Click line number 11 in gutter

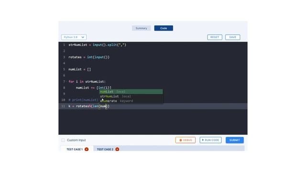[63, 106]
